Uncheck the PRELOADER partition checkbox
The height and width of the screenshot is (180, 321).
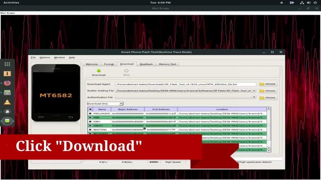[90, 113]
